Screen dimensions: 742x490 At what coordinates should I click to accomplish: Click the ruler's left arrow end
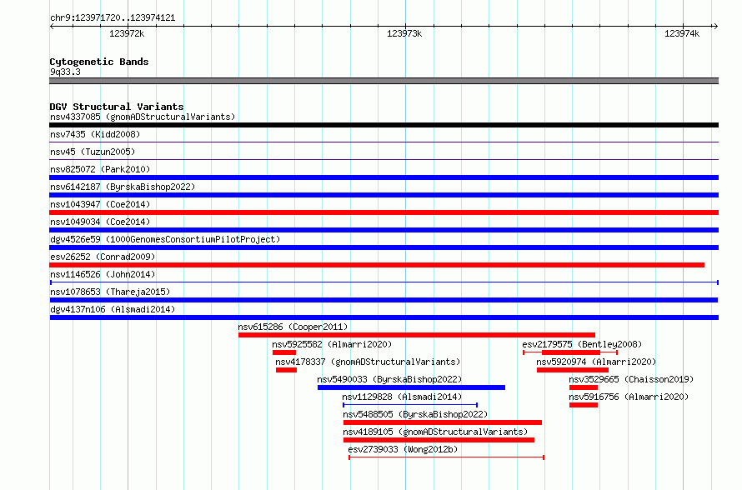[52, 27]
